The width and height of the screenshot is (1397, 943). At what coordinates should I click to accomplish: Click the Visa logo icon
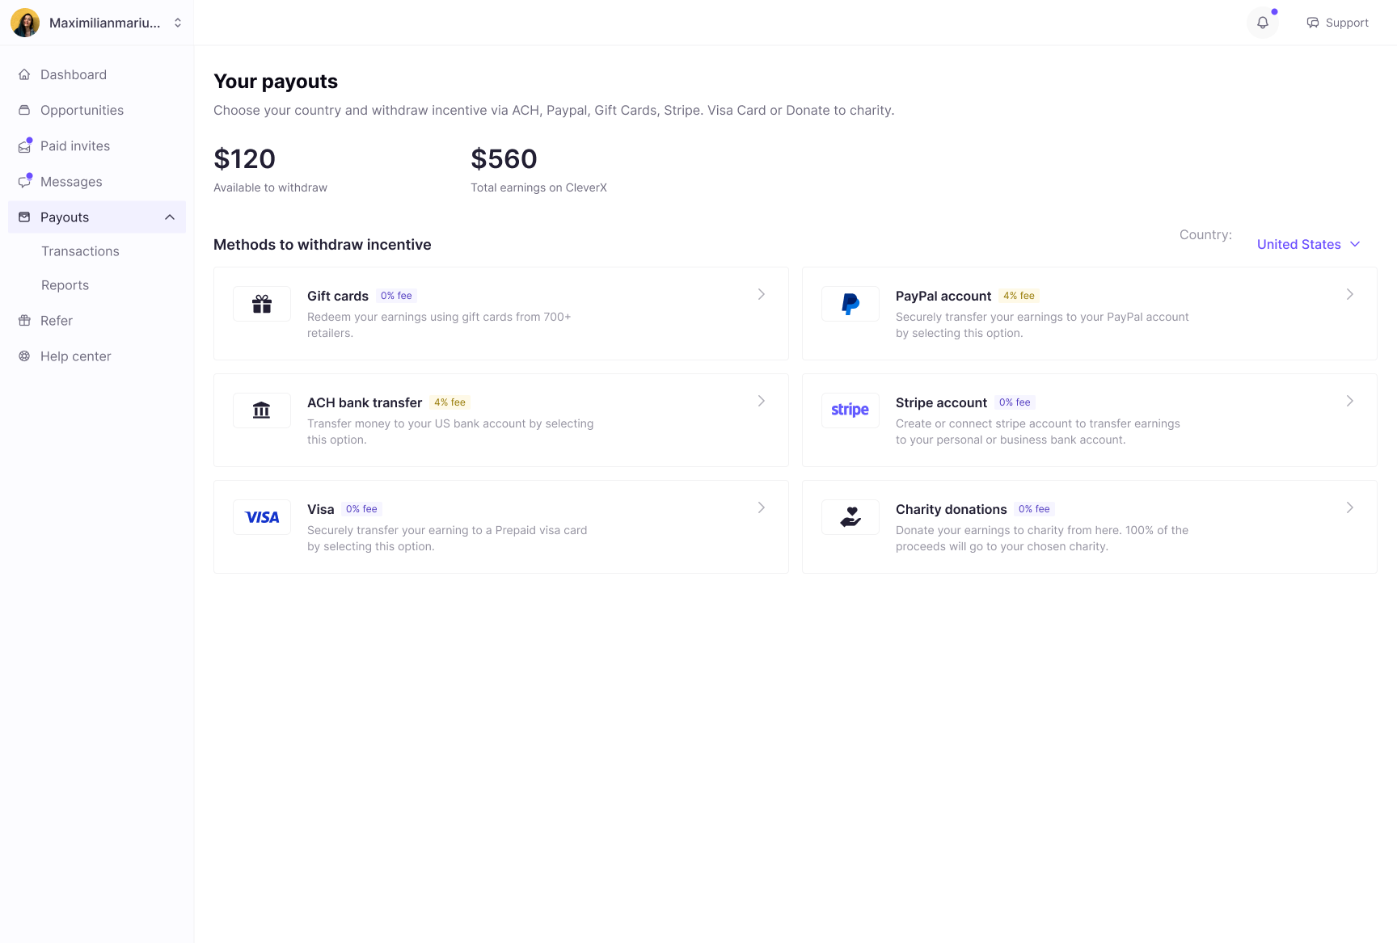point(262,517)
